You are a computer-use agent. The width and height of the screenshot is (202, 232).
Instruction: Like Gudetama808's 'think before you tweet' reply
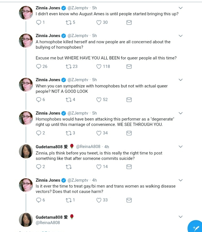point(99,167)
